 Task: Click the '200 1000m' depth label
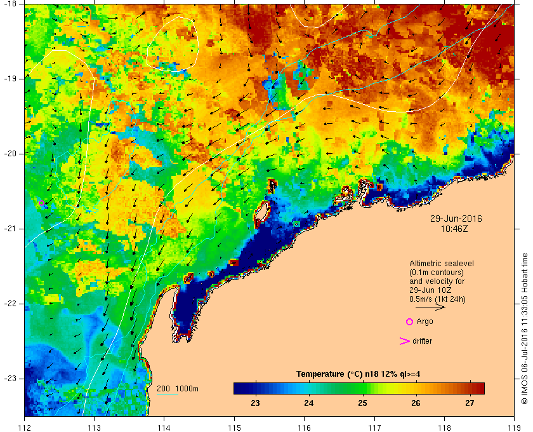178,389
